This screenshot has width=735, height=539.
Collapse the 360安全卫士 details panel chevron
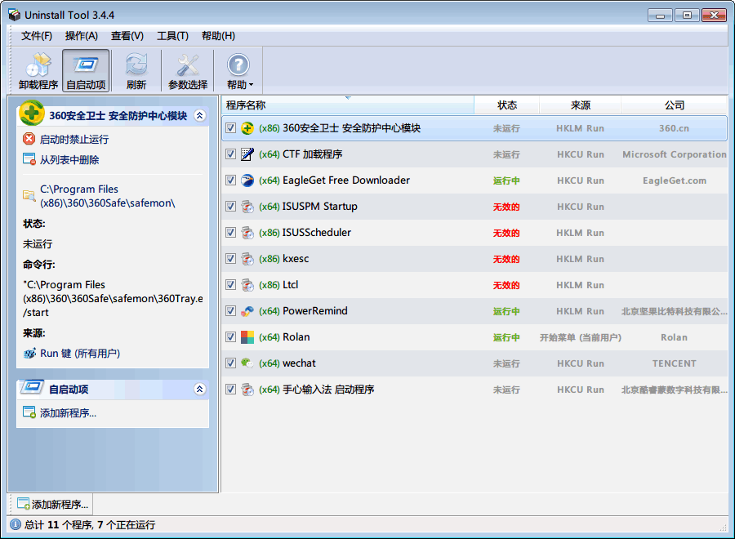coord(200,115)
